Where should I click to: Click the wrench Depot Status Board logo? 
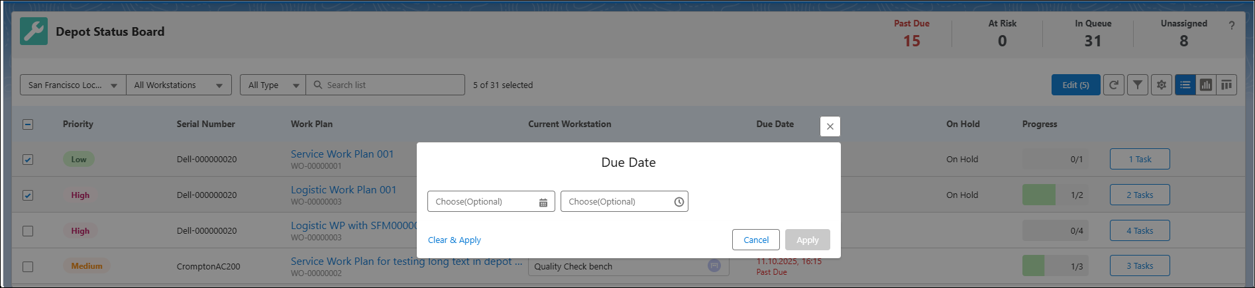click(x=34, y=31)
